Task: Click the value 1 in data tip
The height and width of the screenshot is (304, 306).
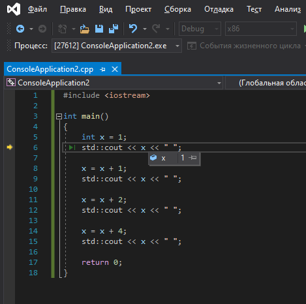Action: (x=183, y=158)
